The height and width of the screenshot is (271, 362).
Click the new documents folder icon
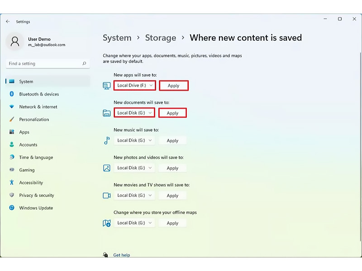pyautogui.click(x=106, y=113)
